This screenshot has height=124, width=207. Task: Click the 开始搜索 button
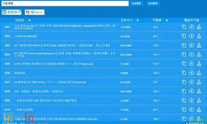click(136, 3)
